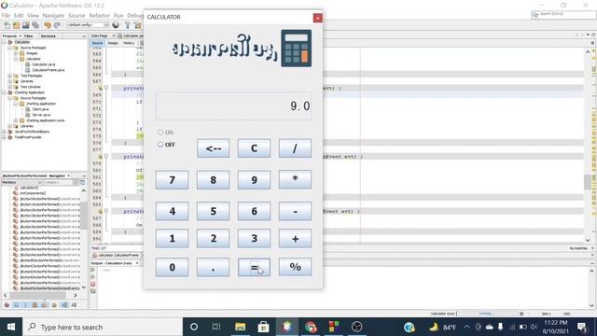597x336 pixels.
Task: Click the right arrow of Navigator horizontal scrollbar
Action: [75, 295]
